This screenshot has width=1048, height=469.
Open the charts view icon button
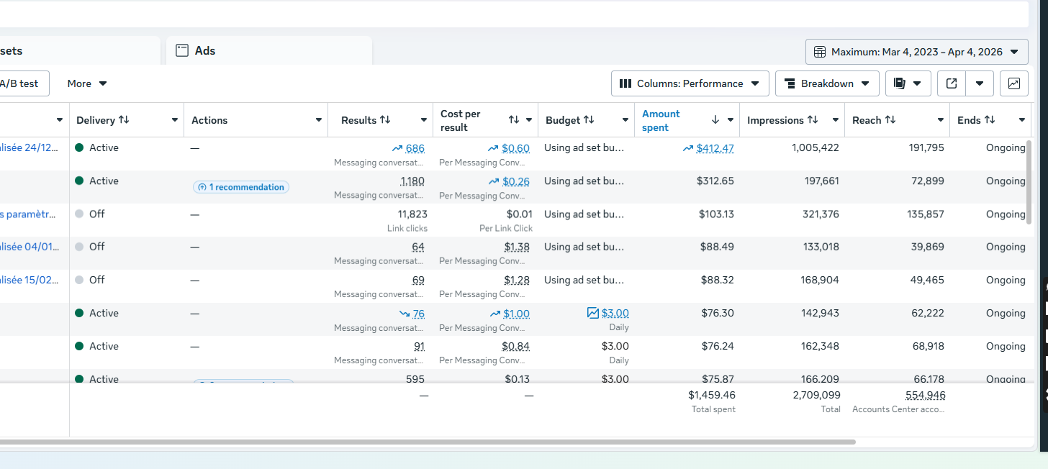(1013, 83)
